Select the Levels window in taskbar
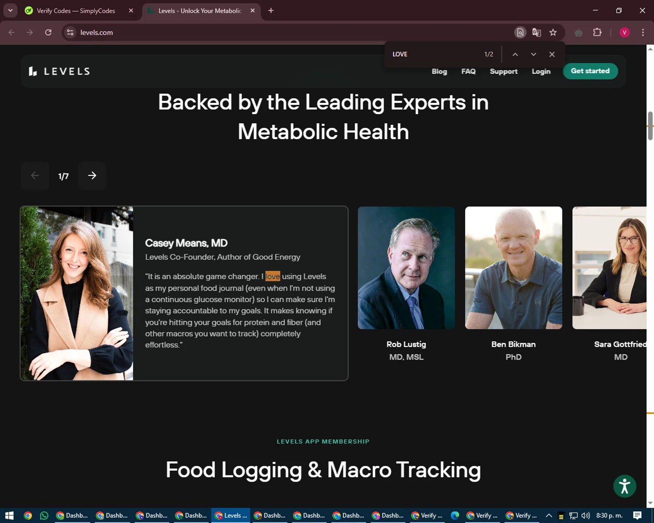The width and height of the screenshot is (654, 523). (x=231, y=516)
